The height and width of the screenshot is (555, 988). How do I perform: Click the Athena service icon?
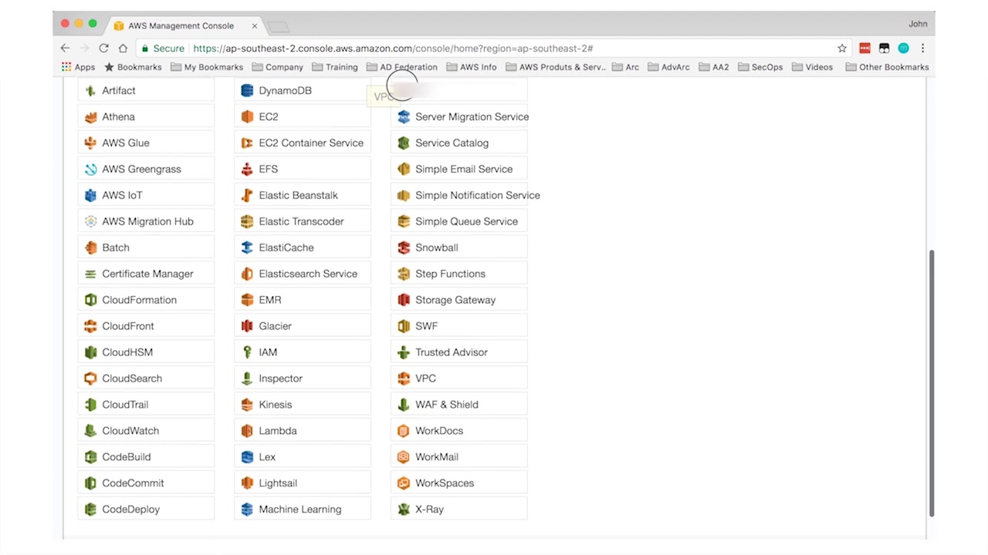pos(90,116)
